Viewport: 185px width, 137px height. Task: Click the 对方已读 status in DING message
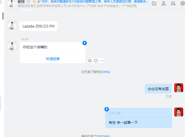click(115, 113)
